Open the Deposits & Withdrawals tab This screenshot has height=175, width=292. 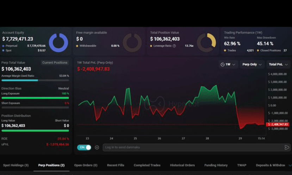(x=271, y=165)
